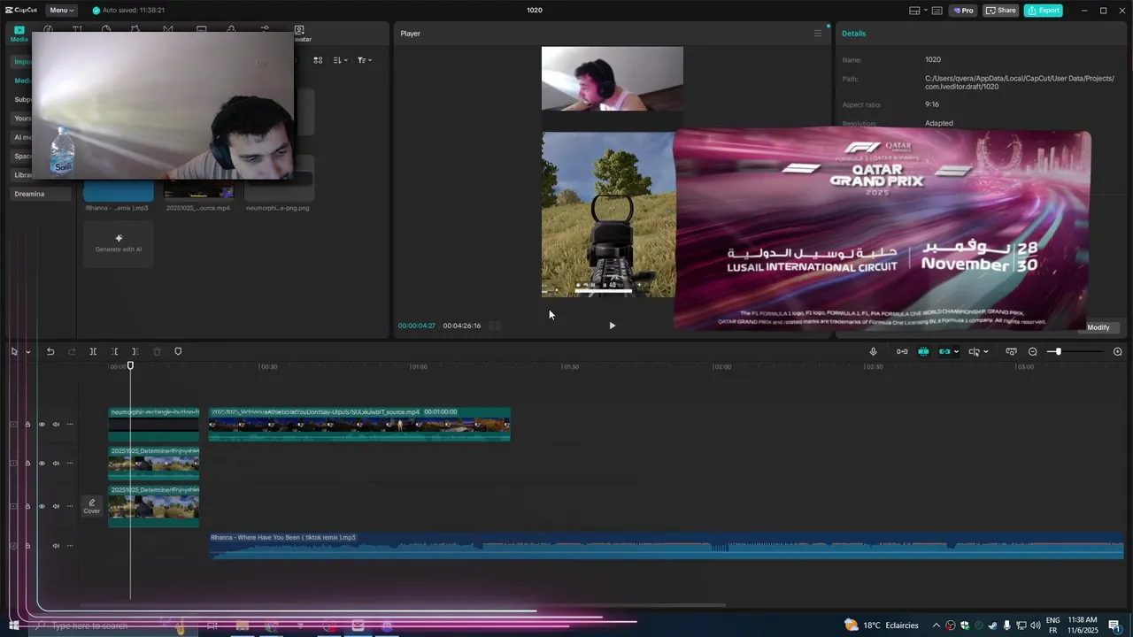Play the preview in the Player
This screenshot has width=1133, height=637.
tap(612, 326)
